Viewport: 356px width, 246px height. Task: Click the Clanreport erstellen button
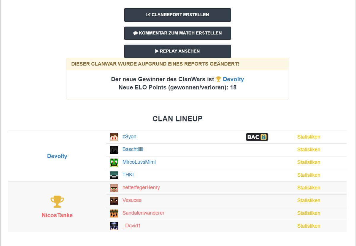tap(177, 15)
